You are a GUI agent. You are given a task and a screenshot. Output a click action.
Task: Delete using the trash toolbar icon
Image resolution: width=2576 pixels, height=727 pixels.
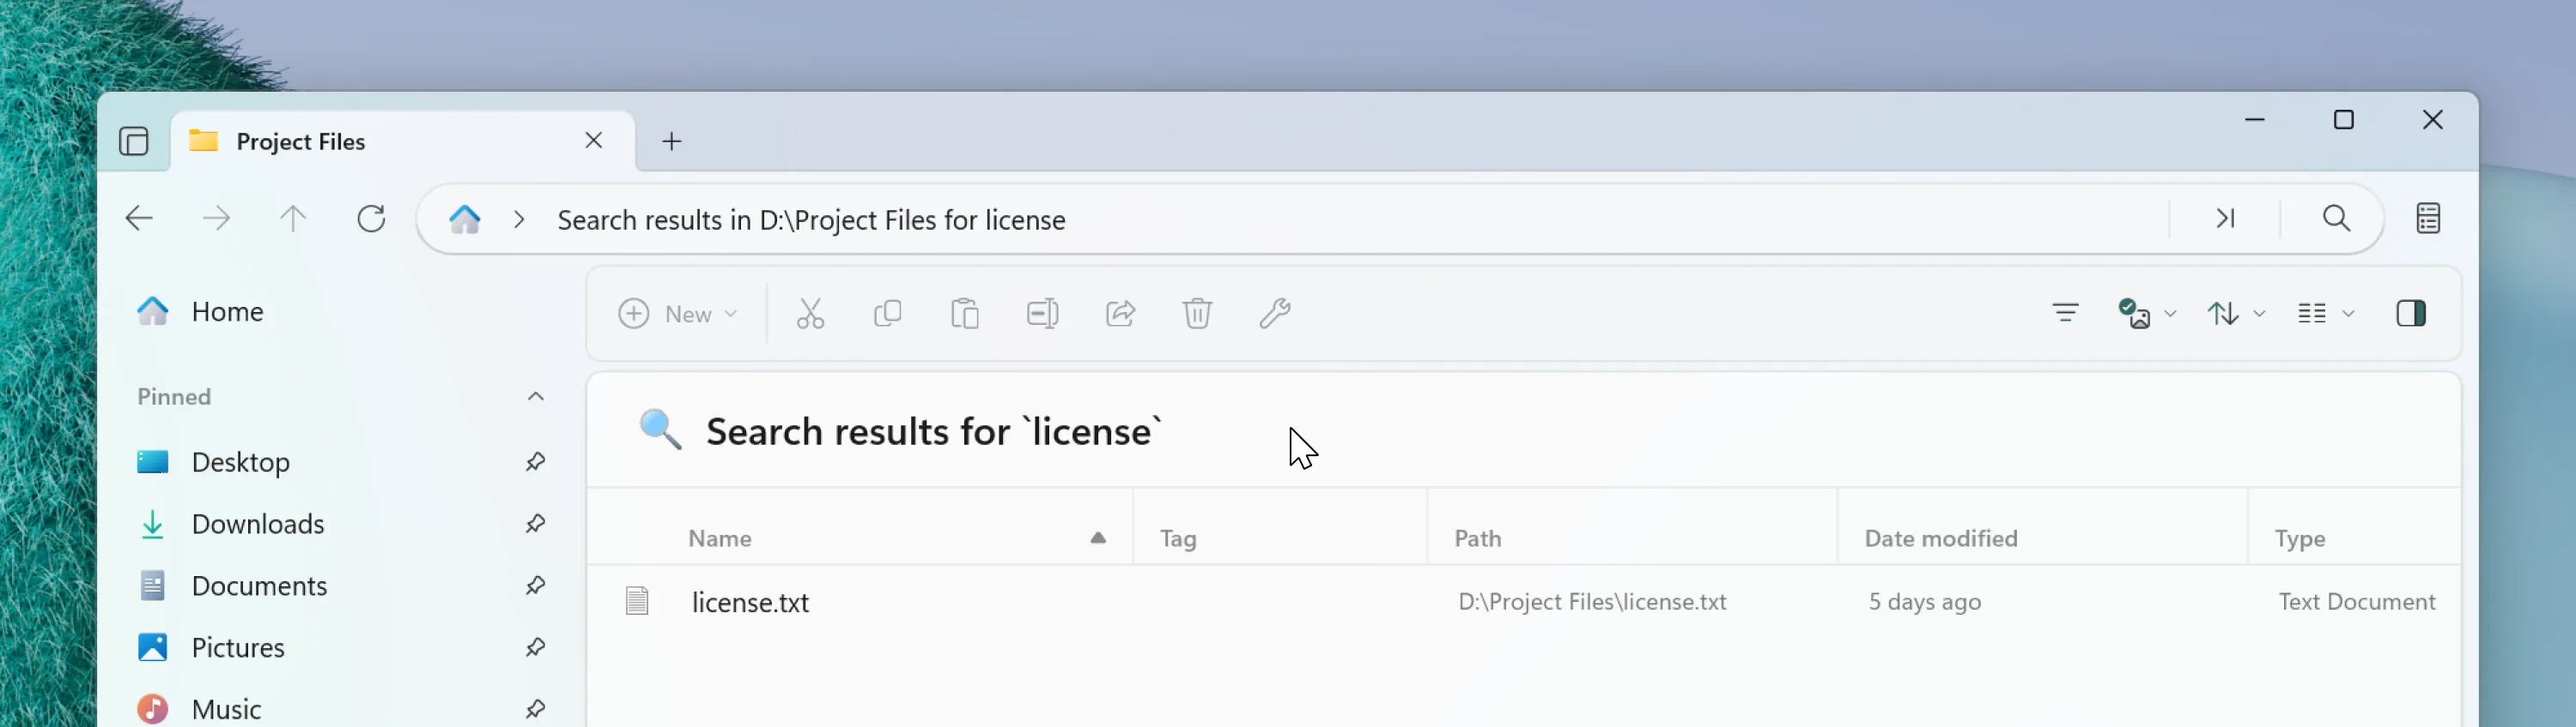[1197, 313]
